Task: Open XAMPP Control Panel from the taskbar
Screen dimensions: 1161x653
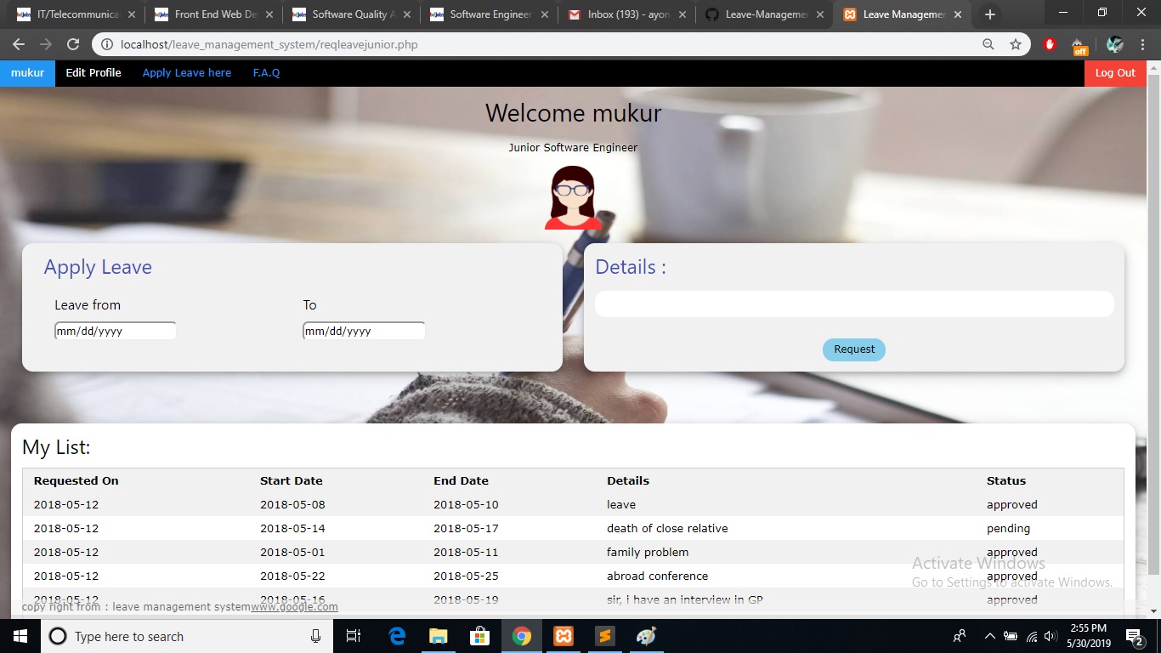Action: (x=564, y=635)
